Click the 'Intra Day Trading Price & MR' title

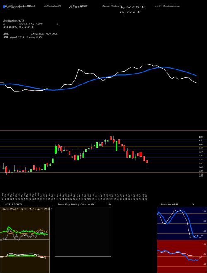tap(76, 204)
